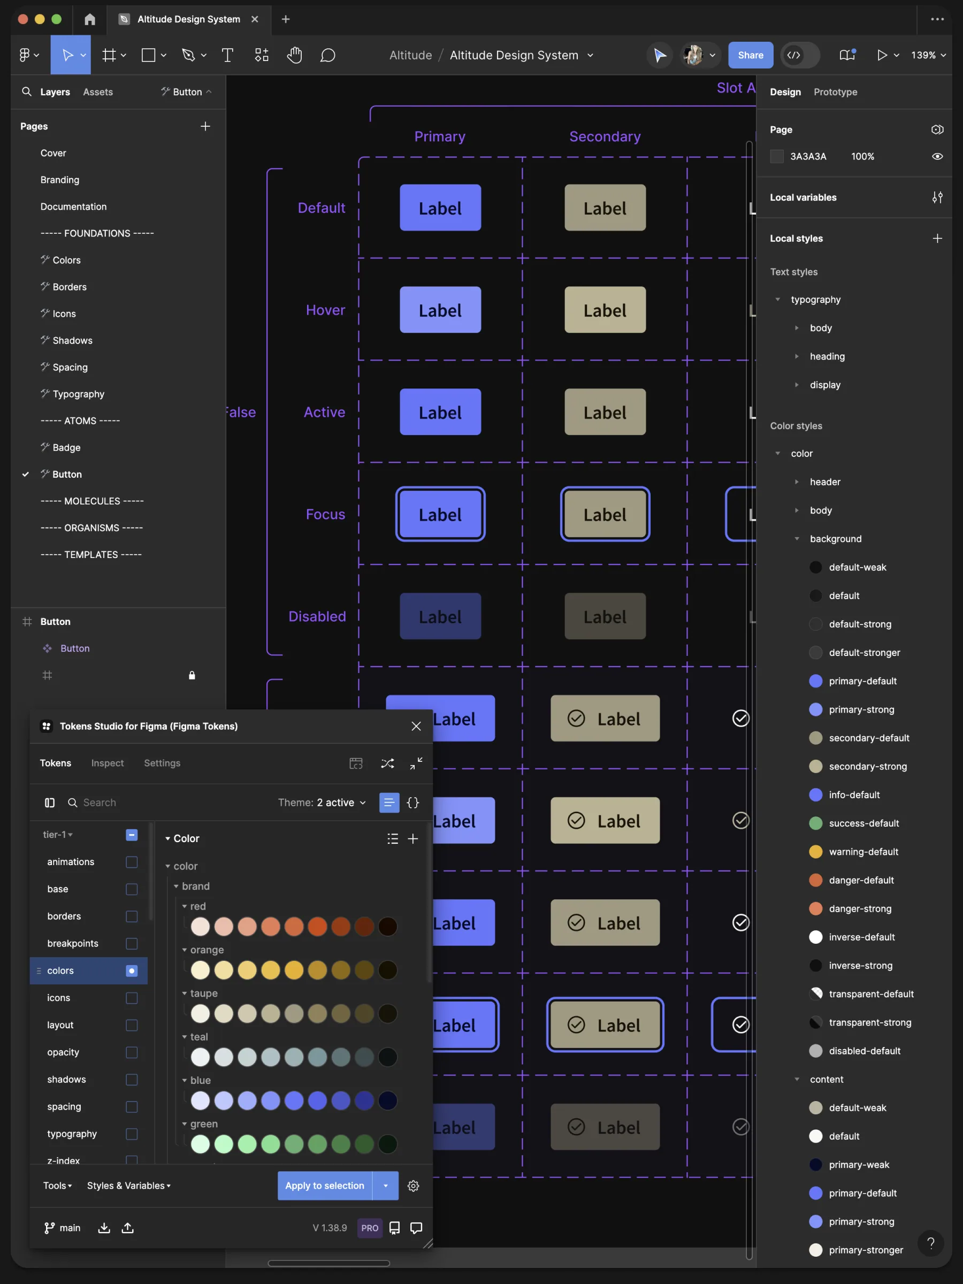Open the zoom level 139% dropdown

pos(928,55)
